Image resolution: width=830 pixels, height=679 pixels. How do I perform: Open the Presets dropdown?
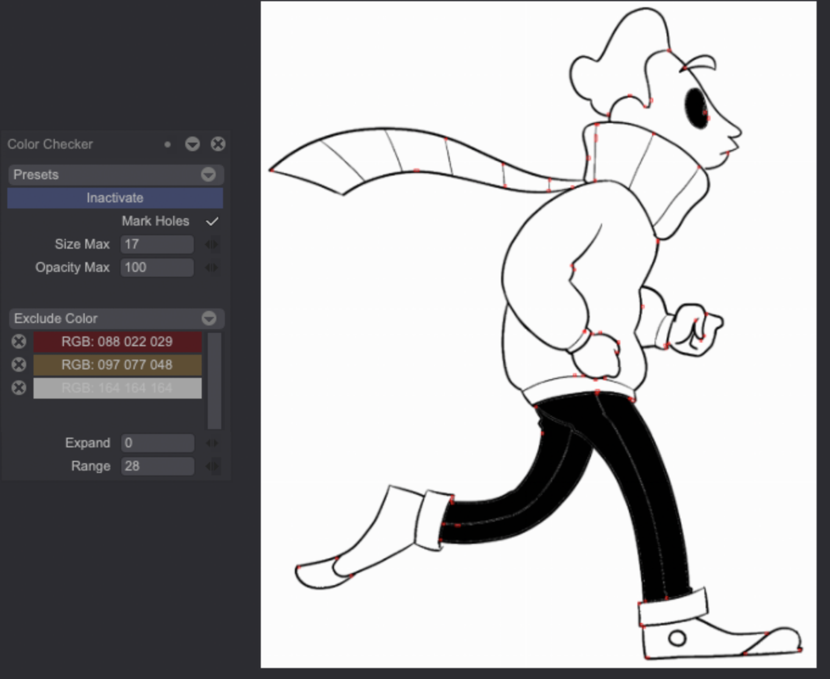[x=208, y=175]
